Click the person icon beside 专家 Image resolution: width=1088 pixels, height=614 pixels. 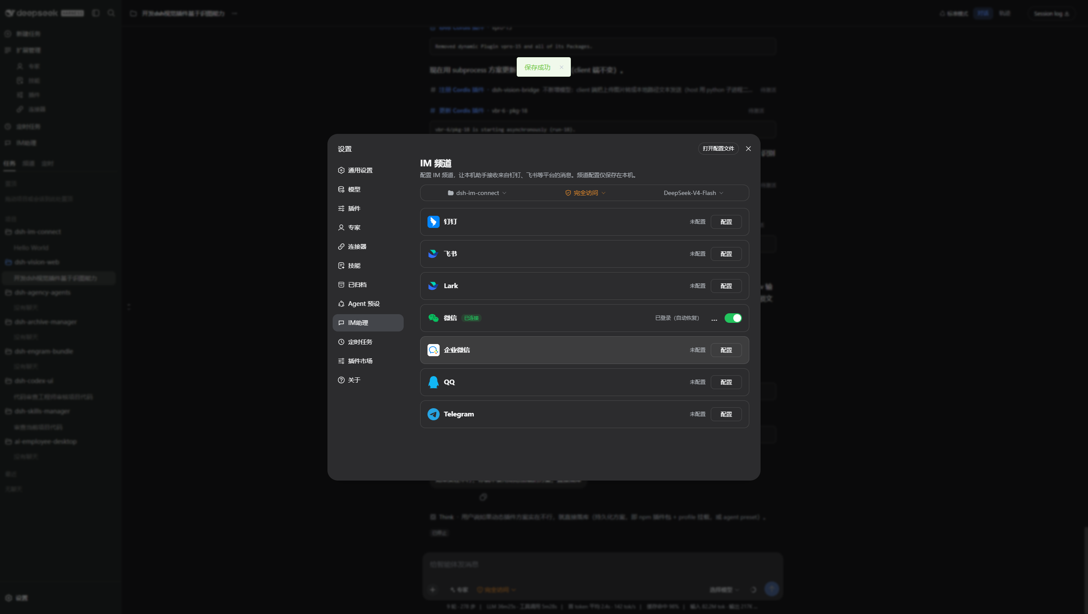(x=341, y=227)
